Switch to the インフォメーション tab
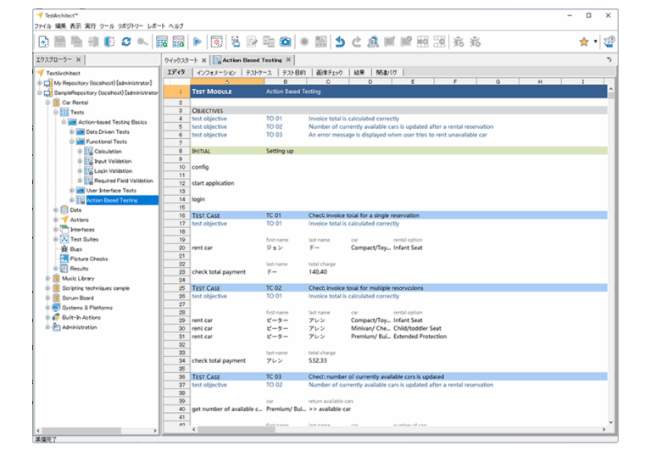The height and width of the screenshot is (451, 651). (216, 73)
